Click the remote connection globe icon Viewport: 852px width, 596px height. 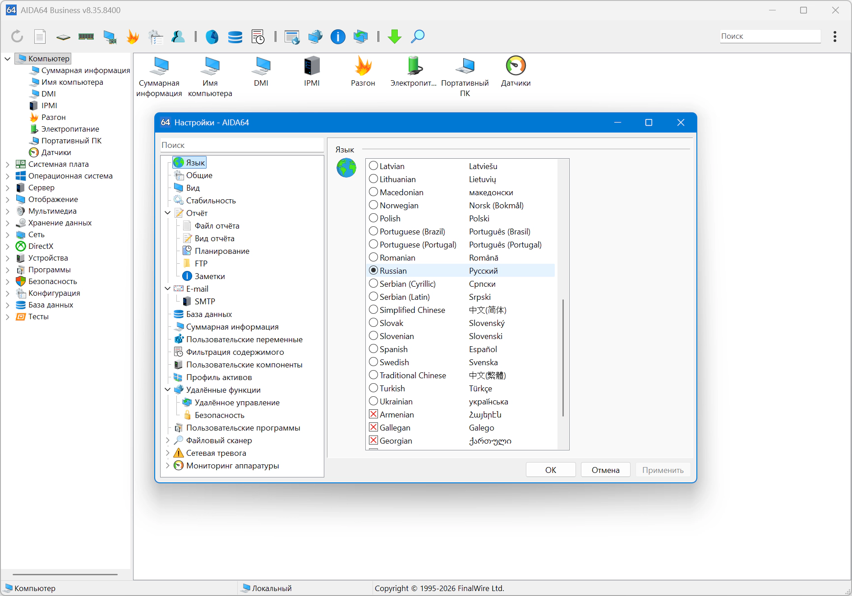tap(315, 37)
